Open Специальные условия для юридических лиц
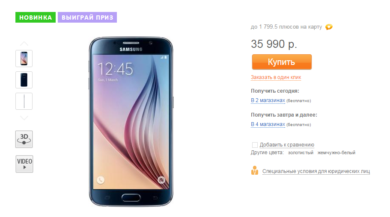The image size is (390, 217). coord(316,171)
